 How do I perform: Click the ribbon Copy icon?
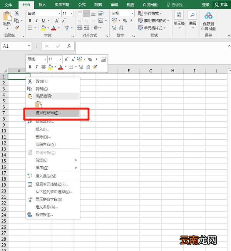pyautogui.click(x=17, y=20)
